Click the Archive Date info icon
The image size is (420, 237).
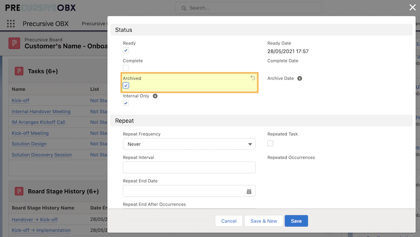(x=300, y=78)
